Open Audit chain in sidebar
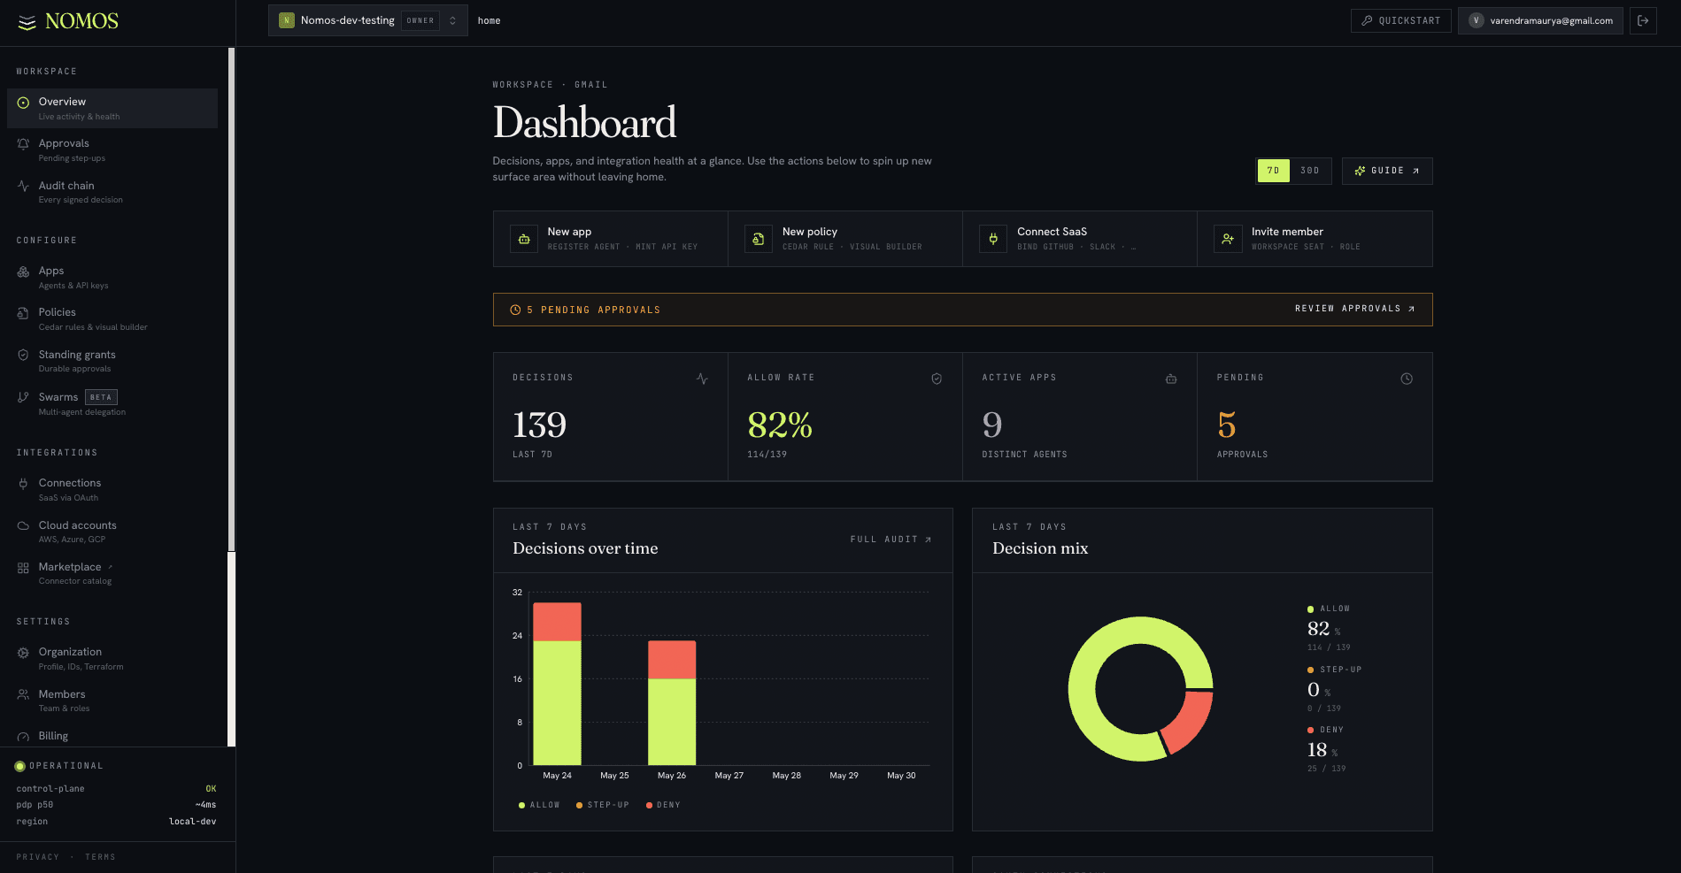The width and height of the screenshot is (1681, 873). (x=112, y=192)
